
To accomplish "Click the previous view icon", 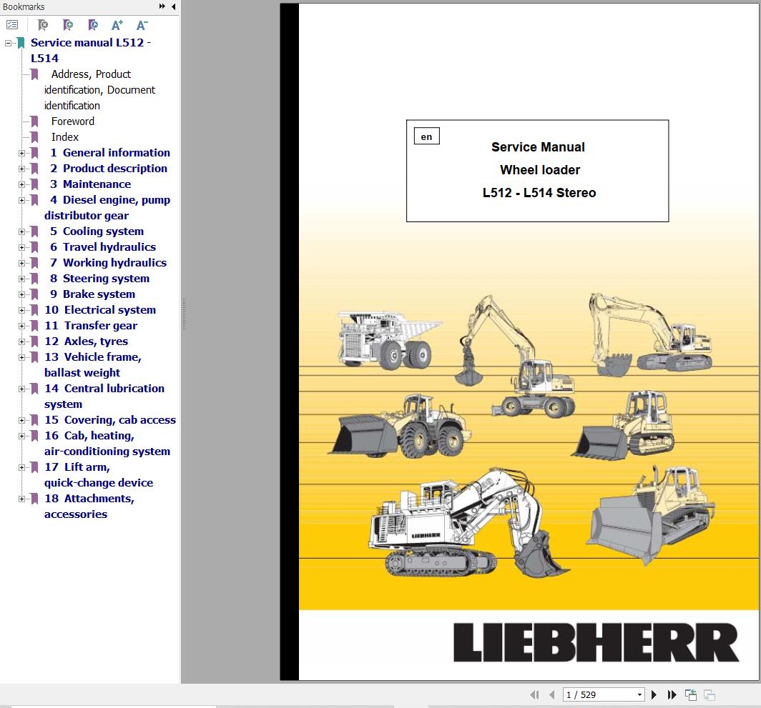I will coord(691,694).
